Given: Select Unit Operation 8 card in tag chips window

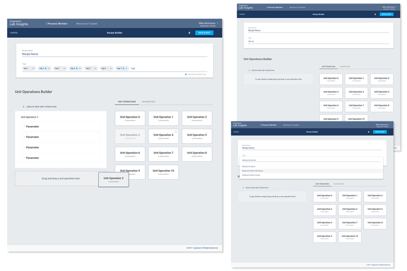Looking at the screenshot, I should coord(197,154).
